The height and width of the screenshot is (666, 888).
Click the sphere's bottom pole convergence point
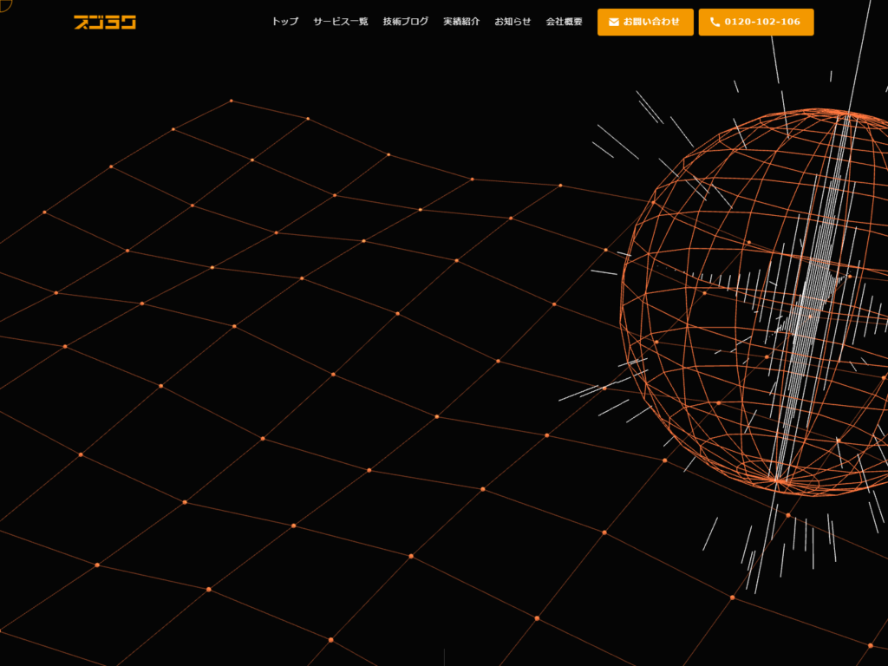point(778,480)
